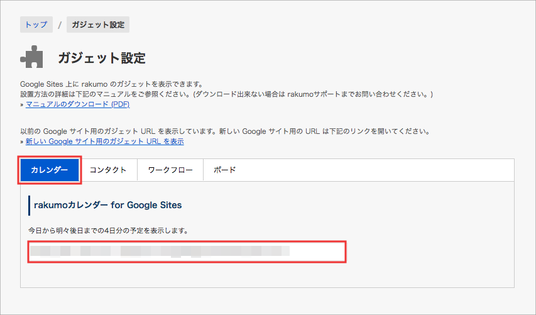
Task: Click the line starting 設置方法の詳細は下記のマニュアル
Action: pyautogui.click(x=227, y=94)
